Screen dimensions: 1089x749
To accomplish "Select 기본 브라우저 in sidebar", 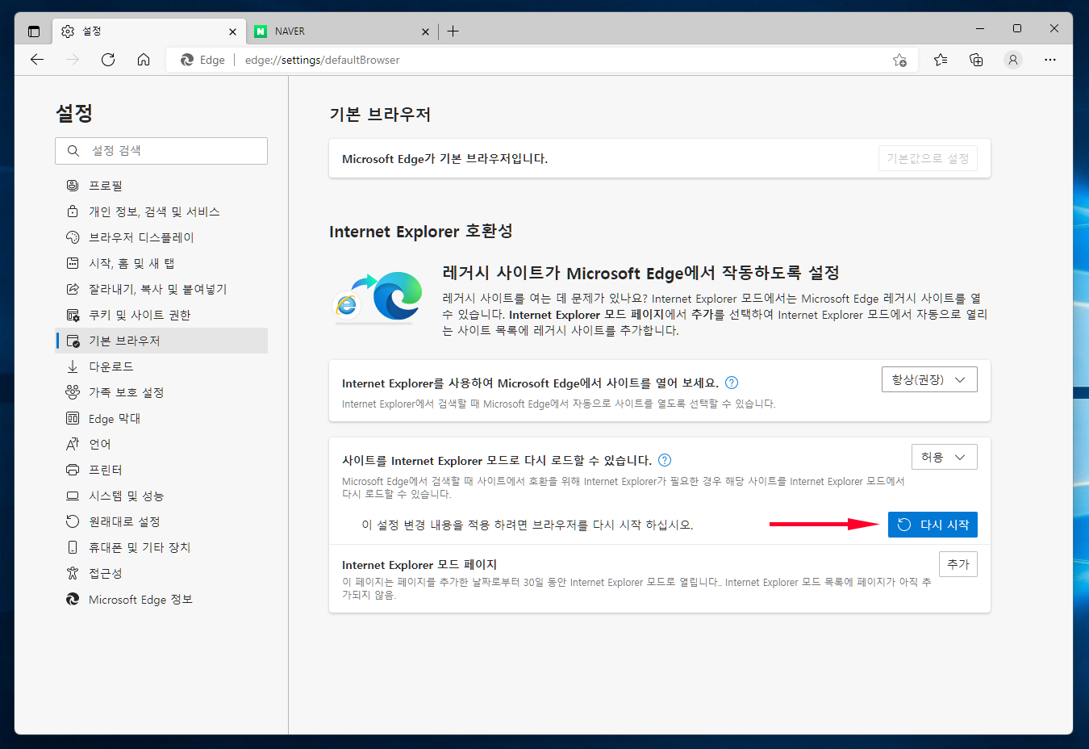I will 161,341.
